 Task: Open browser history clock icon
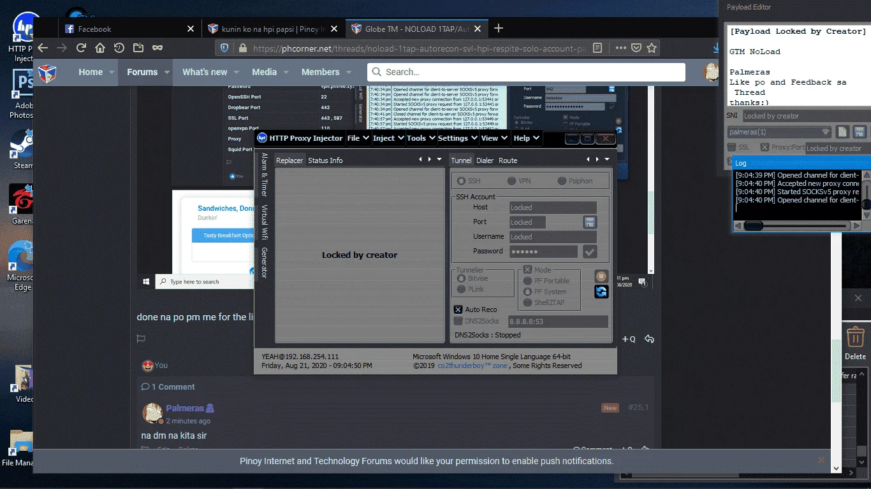tap(119, 48)
